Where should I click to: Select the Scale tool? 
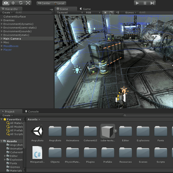click(28, 3)
